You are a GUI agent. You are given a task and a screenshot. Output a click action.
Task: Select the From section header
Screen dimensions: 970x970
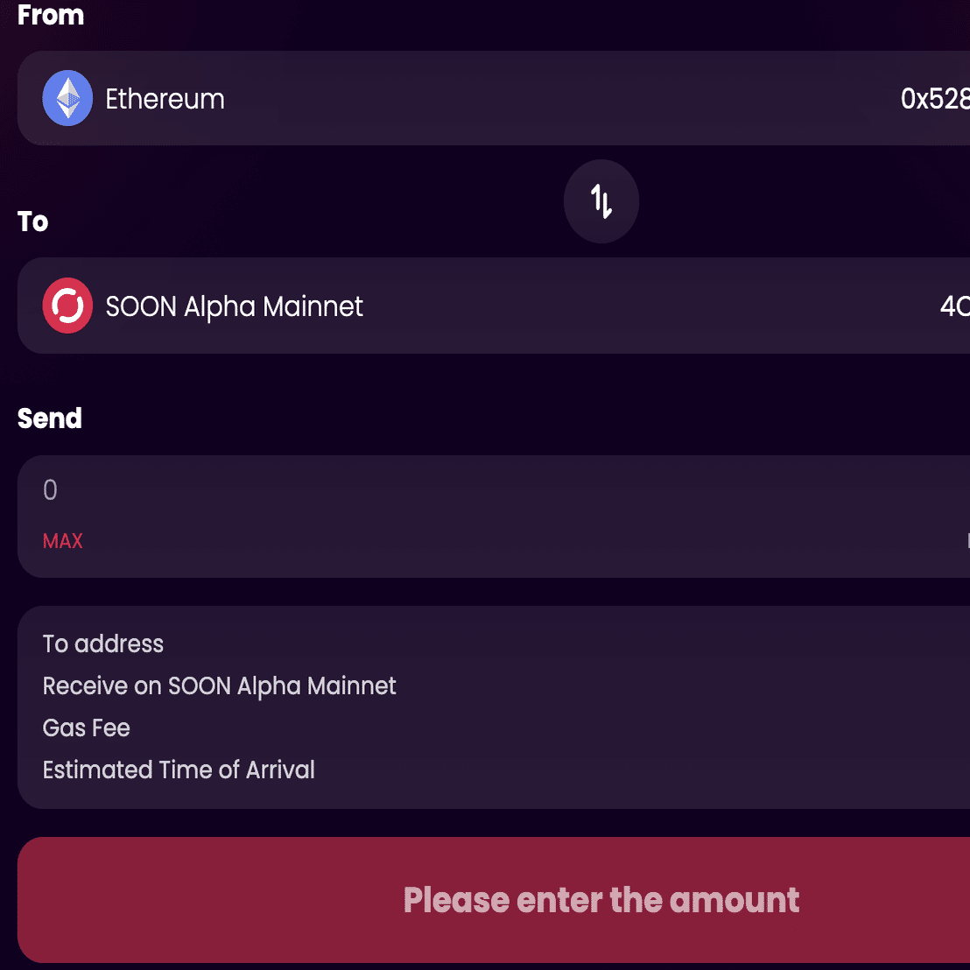coord(50,15)
